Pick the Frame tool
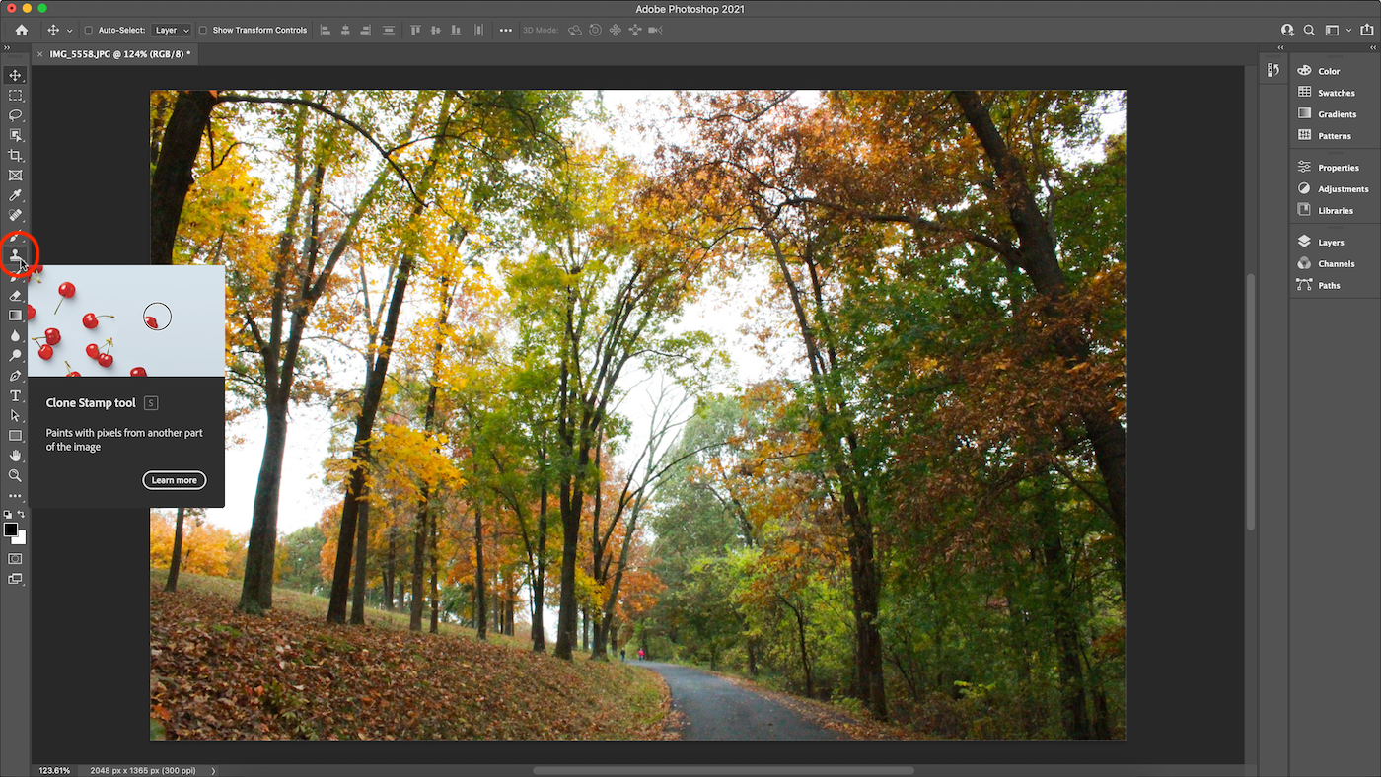1381x777 pixels. click(15, 176)
